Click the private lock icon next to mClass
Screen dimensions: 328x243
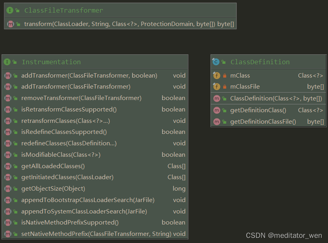tap(225, 76)
